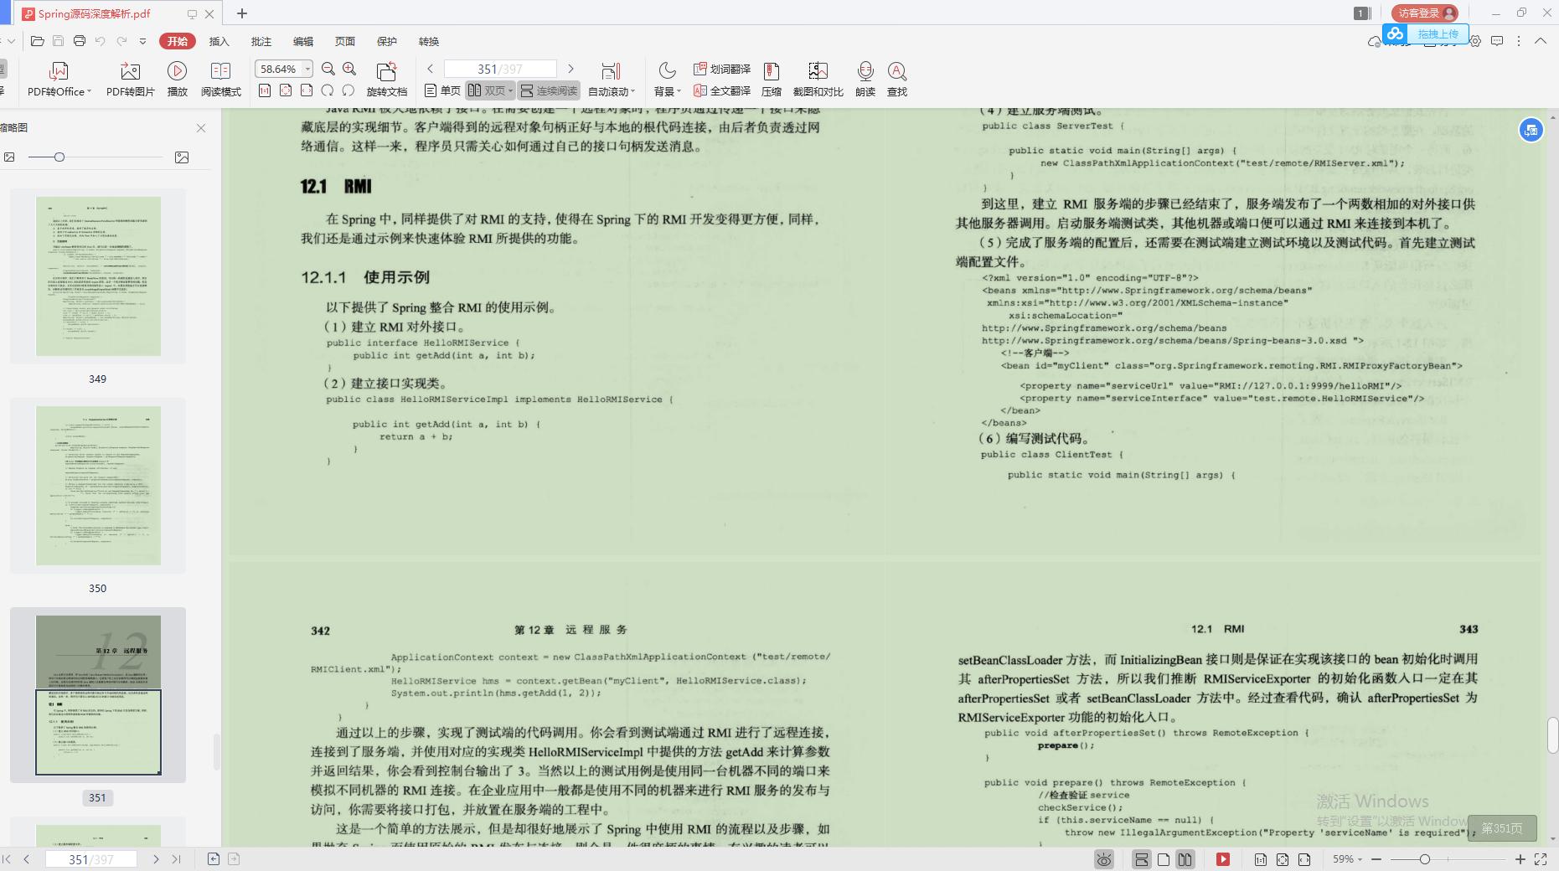The image size is (1559, 871).
Task: Compress the PDF using 压缩
Action: pyautogui.click(x=772, y=78)
